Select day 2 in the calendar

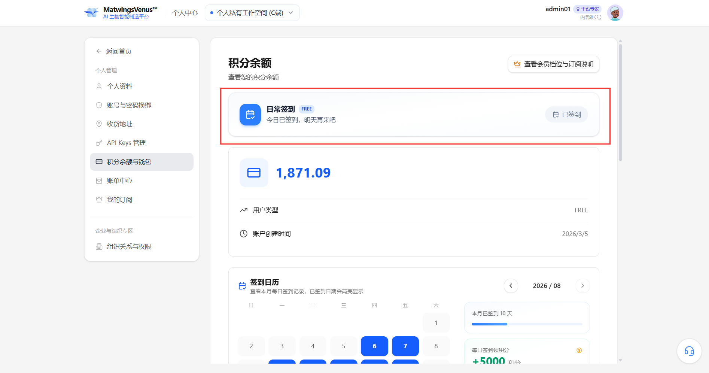(251, 346)
